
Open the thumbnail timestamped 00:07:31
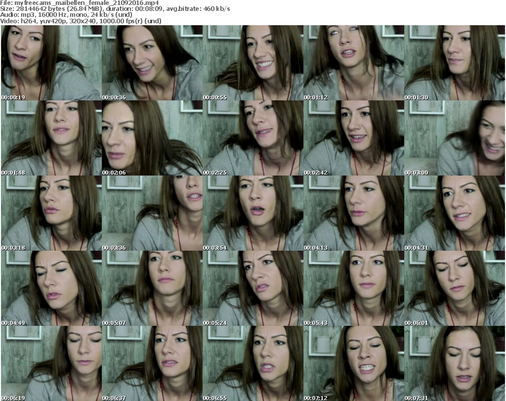pos(455,363)
